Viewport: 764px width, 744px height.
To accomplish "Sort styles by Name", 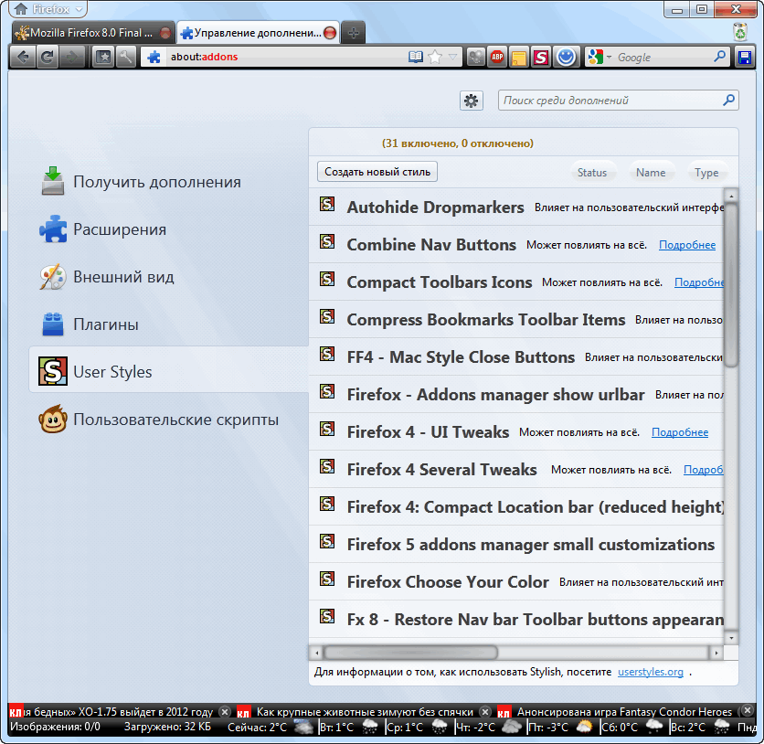I will [651, 172].
